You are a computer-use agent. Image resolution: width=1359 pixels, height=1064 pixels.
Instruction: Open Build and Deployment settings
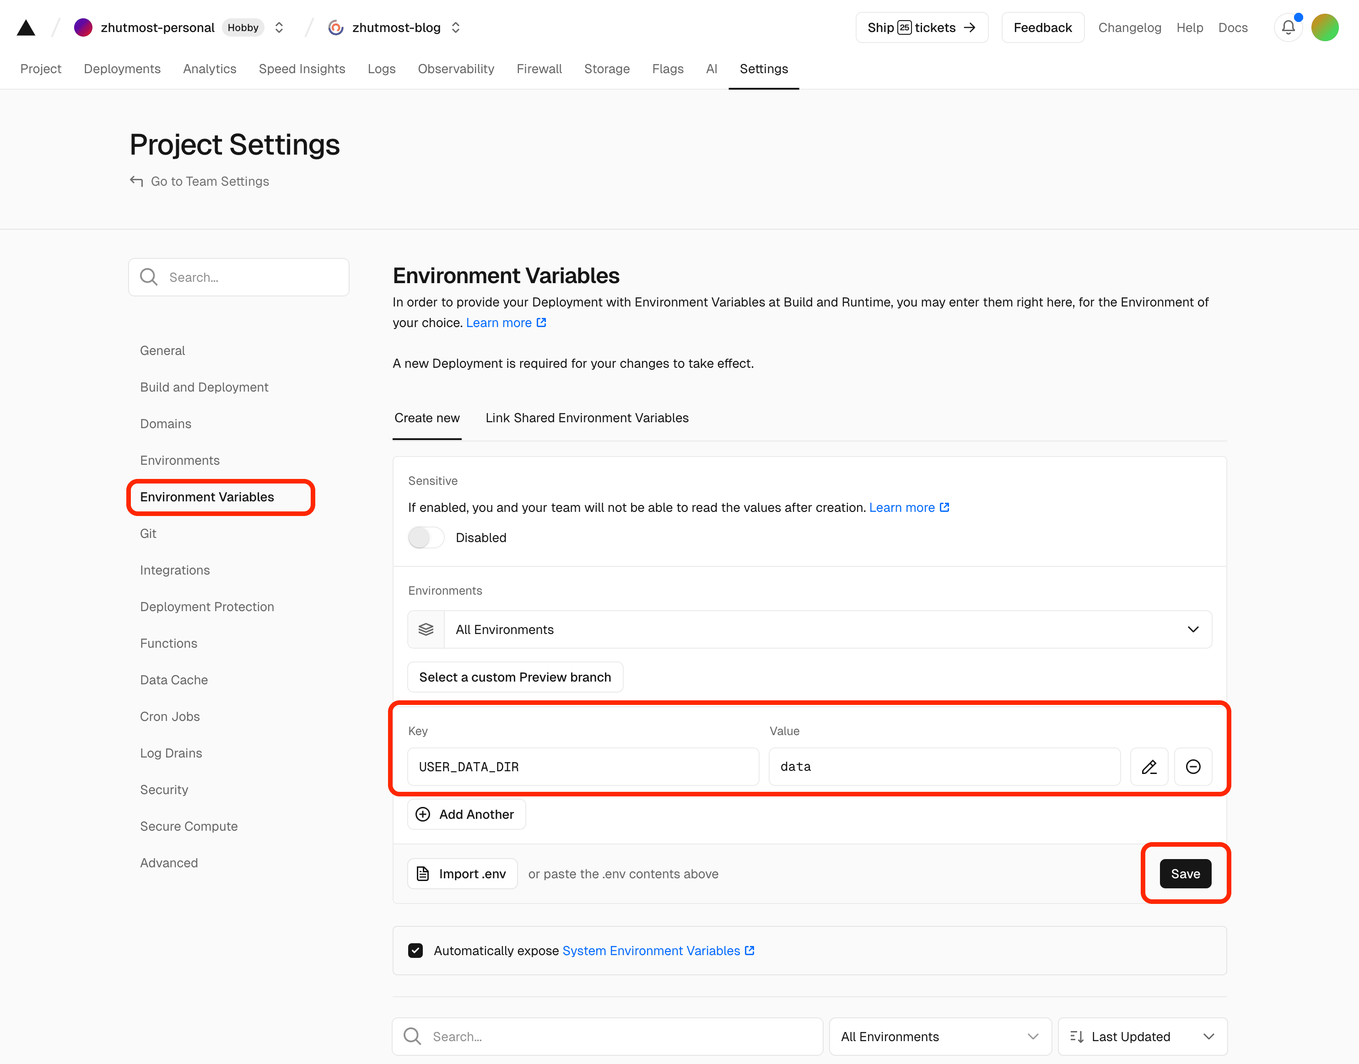204,387
